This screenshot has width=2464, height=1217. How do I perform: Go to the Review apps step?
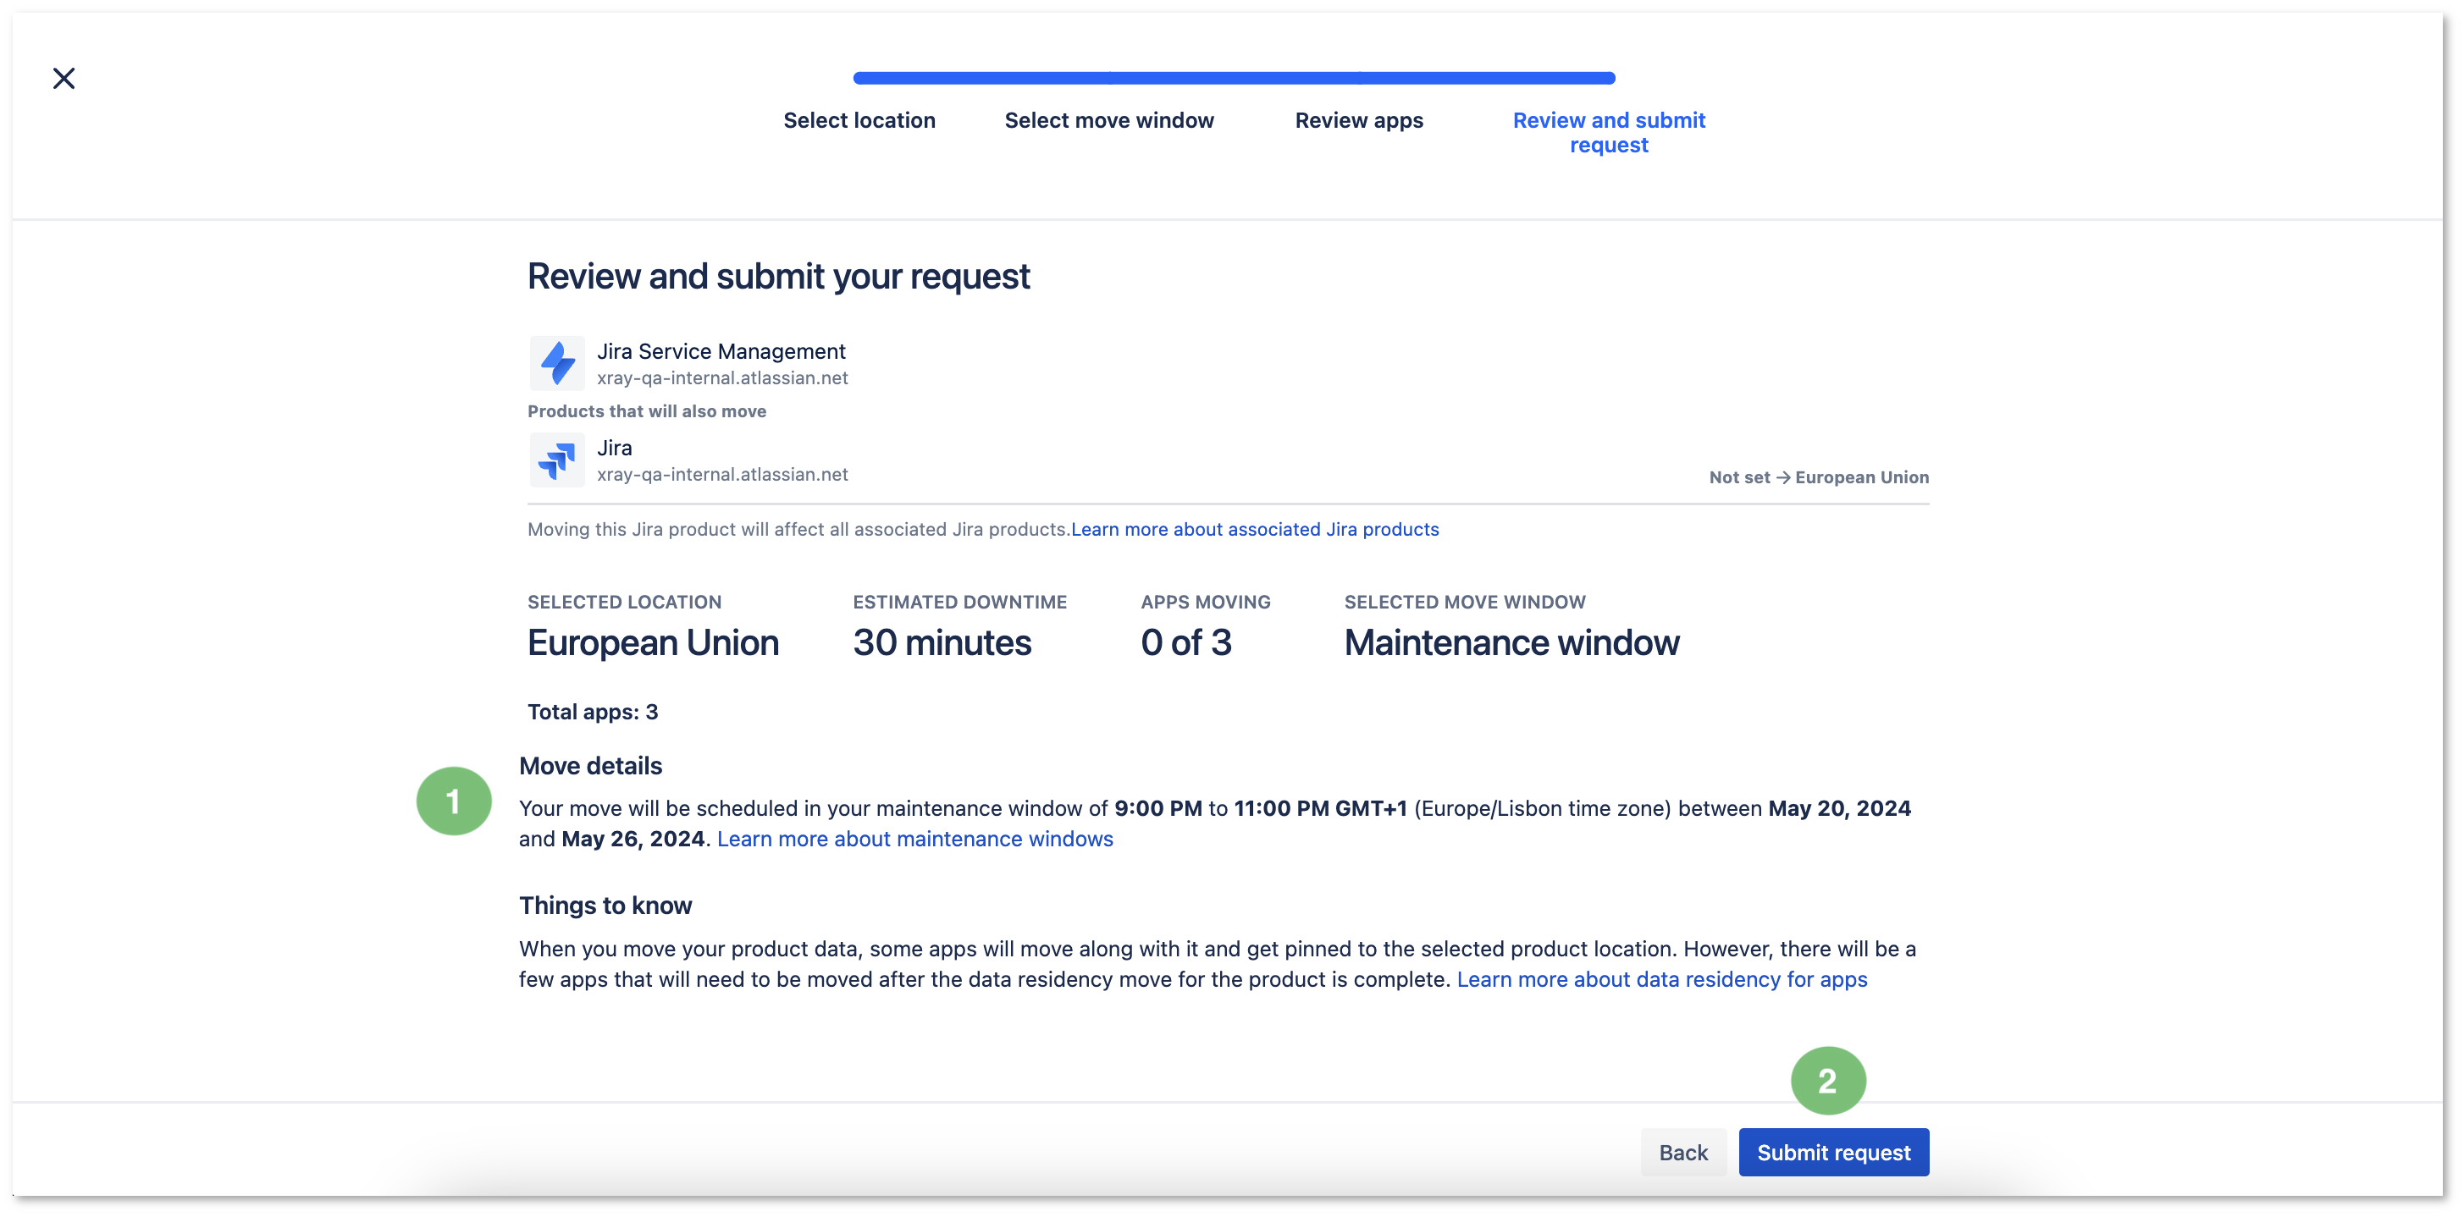[x=1358, y=120]
